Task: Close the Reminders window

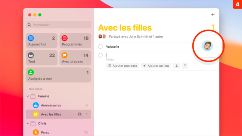Action: pos(30,15)
